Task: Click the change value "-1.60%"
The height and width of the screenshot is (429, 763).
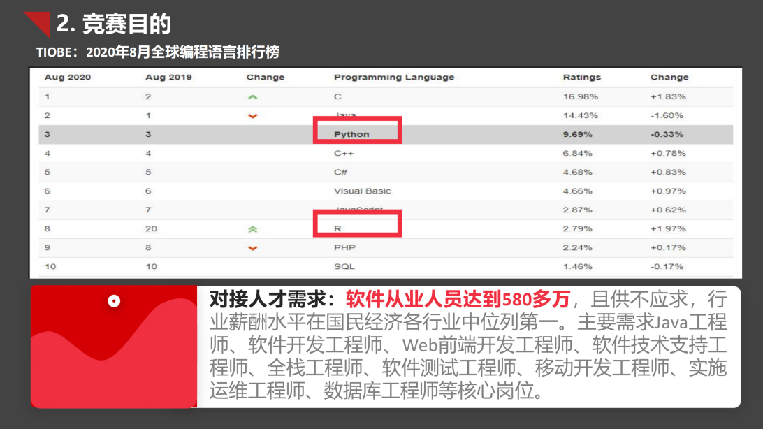Action: [667, 116]
